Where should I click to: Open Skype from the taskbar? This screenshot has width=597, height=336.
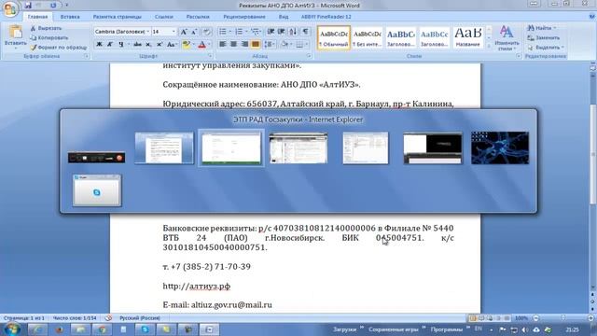pos(146,329)
